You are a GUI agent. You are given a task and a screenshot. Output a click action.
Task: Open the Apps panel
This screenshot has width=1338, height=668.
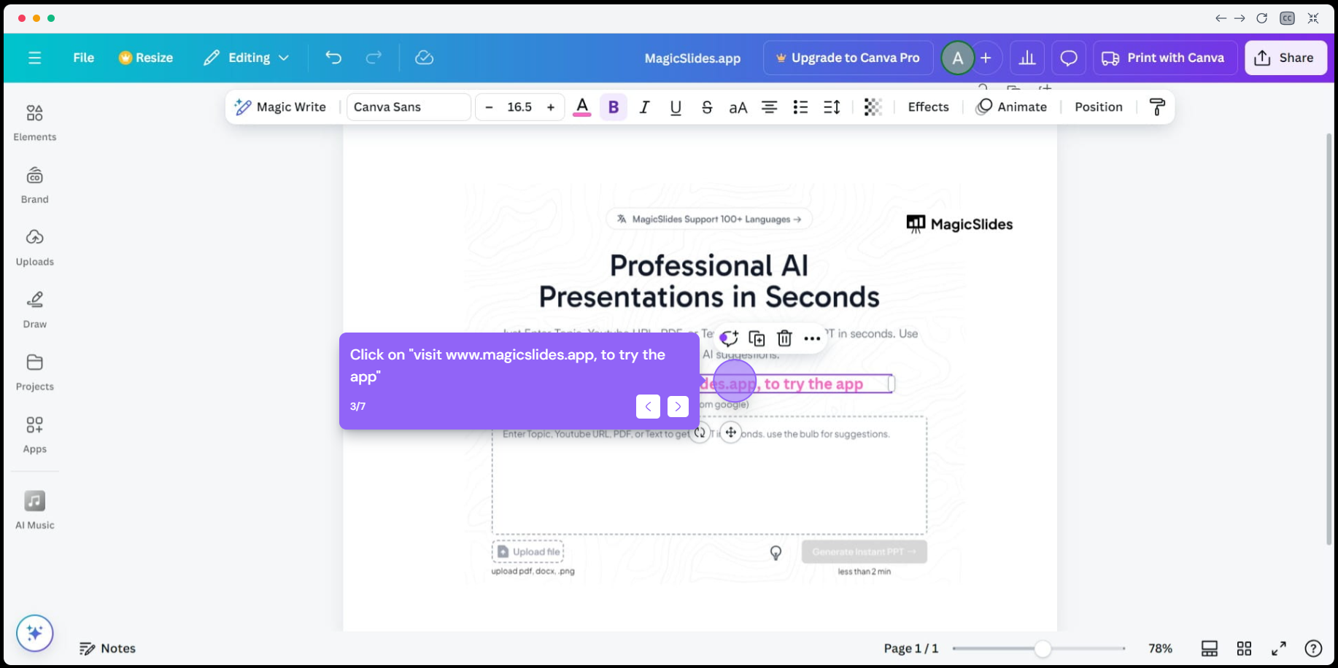coord(35,435)
